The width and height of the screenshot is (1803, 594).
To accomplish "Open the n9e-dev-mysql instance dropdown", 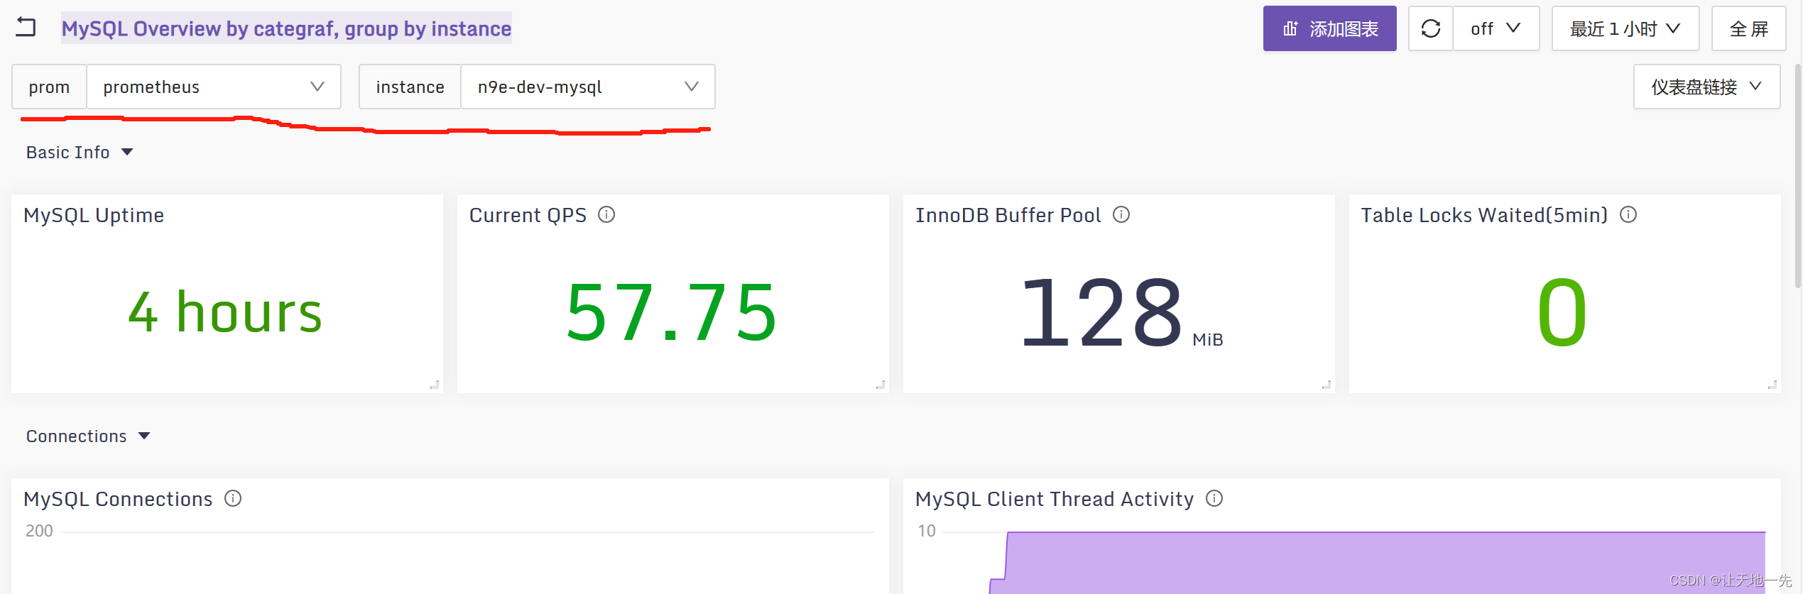I will (x=588, y=87).
